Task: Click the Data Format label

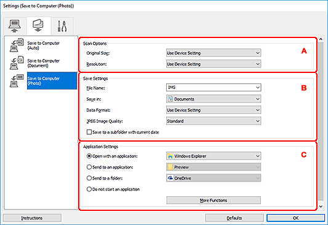Action: click(98, 110)
